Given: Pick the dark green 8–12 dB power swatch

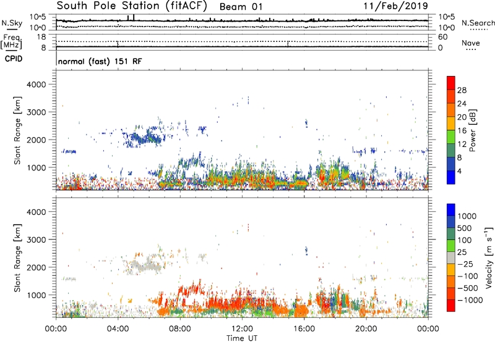Looking at the screenshot, I should (451, 150).
